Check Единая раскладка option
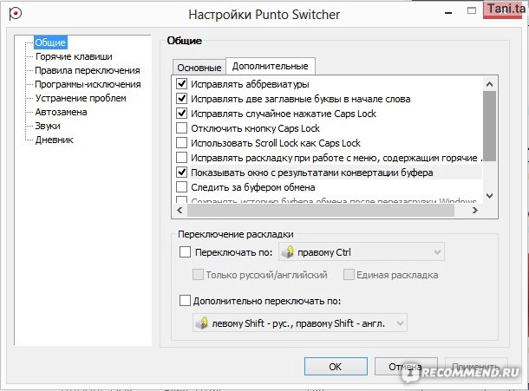The width and height of the screenshot is (529, 391). click(349, 275)
